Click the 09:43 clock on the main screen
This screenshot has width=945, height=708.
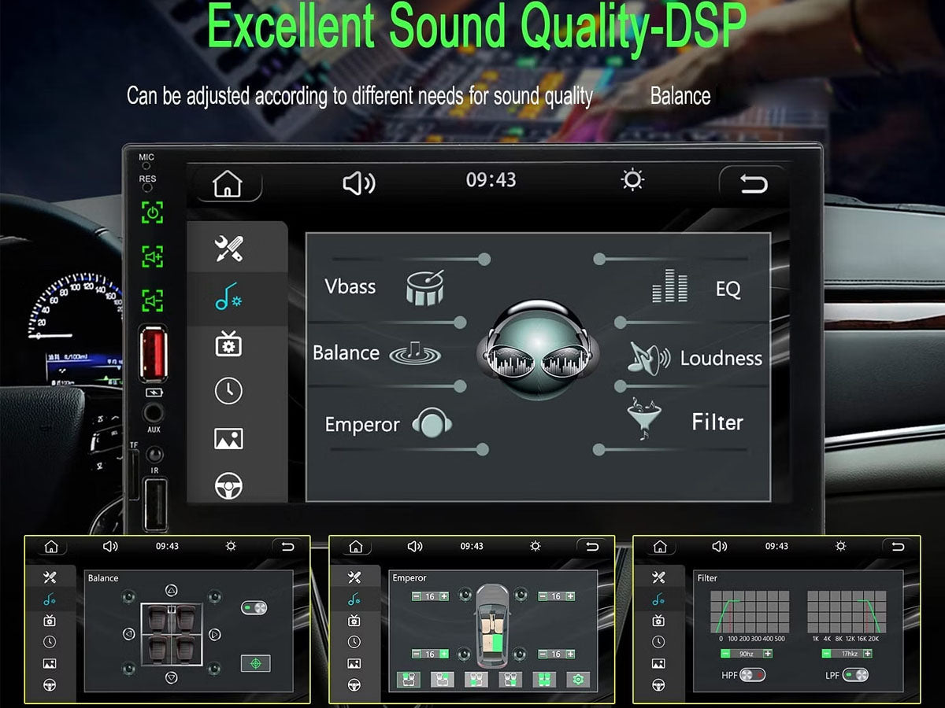tap(491, 180)
